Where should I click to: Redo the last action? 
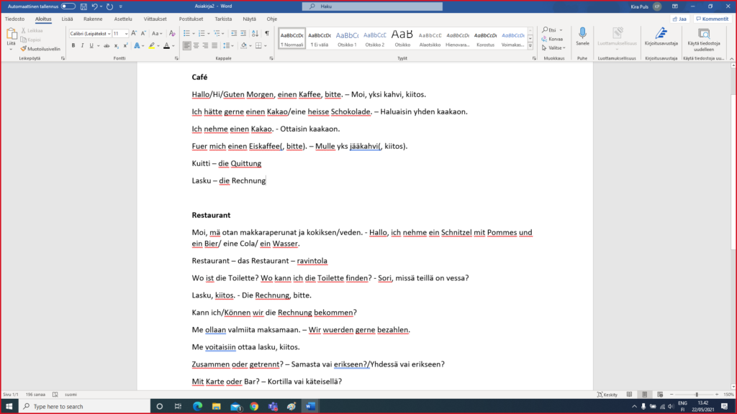109,6
